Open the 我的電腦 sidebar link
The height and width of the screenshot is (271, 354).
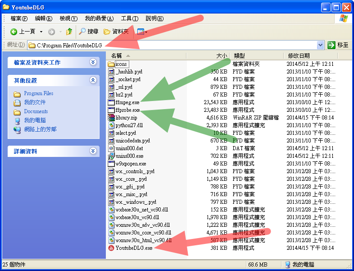(x=35, y=120)
